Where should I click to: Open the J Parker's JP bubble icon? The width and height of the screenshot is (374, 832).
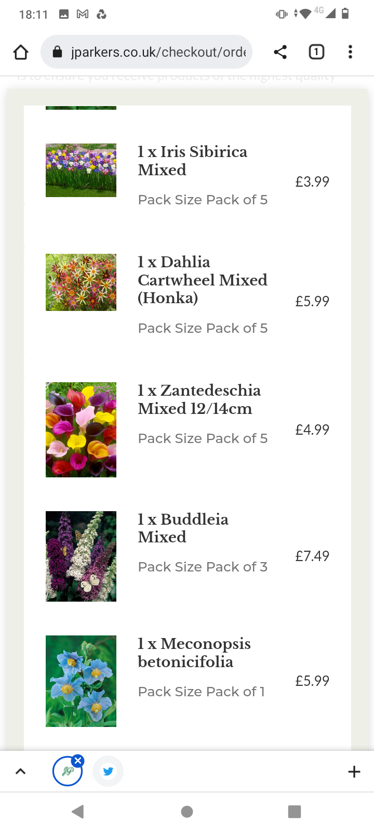67,772
